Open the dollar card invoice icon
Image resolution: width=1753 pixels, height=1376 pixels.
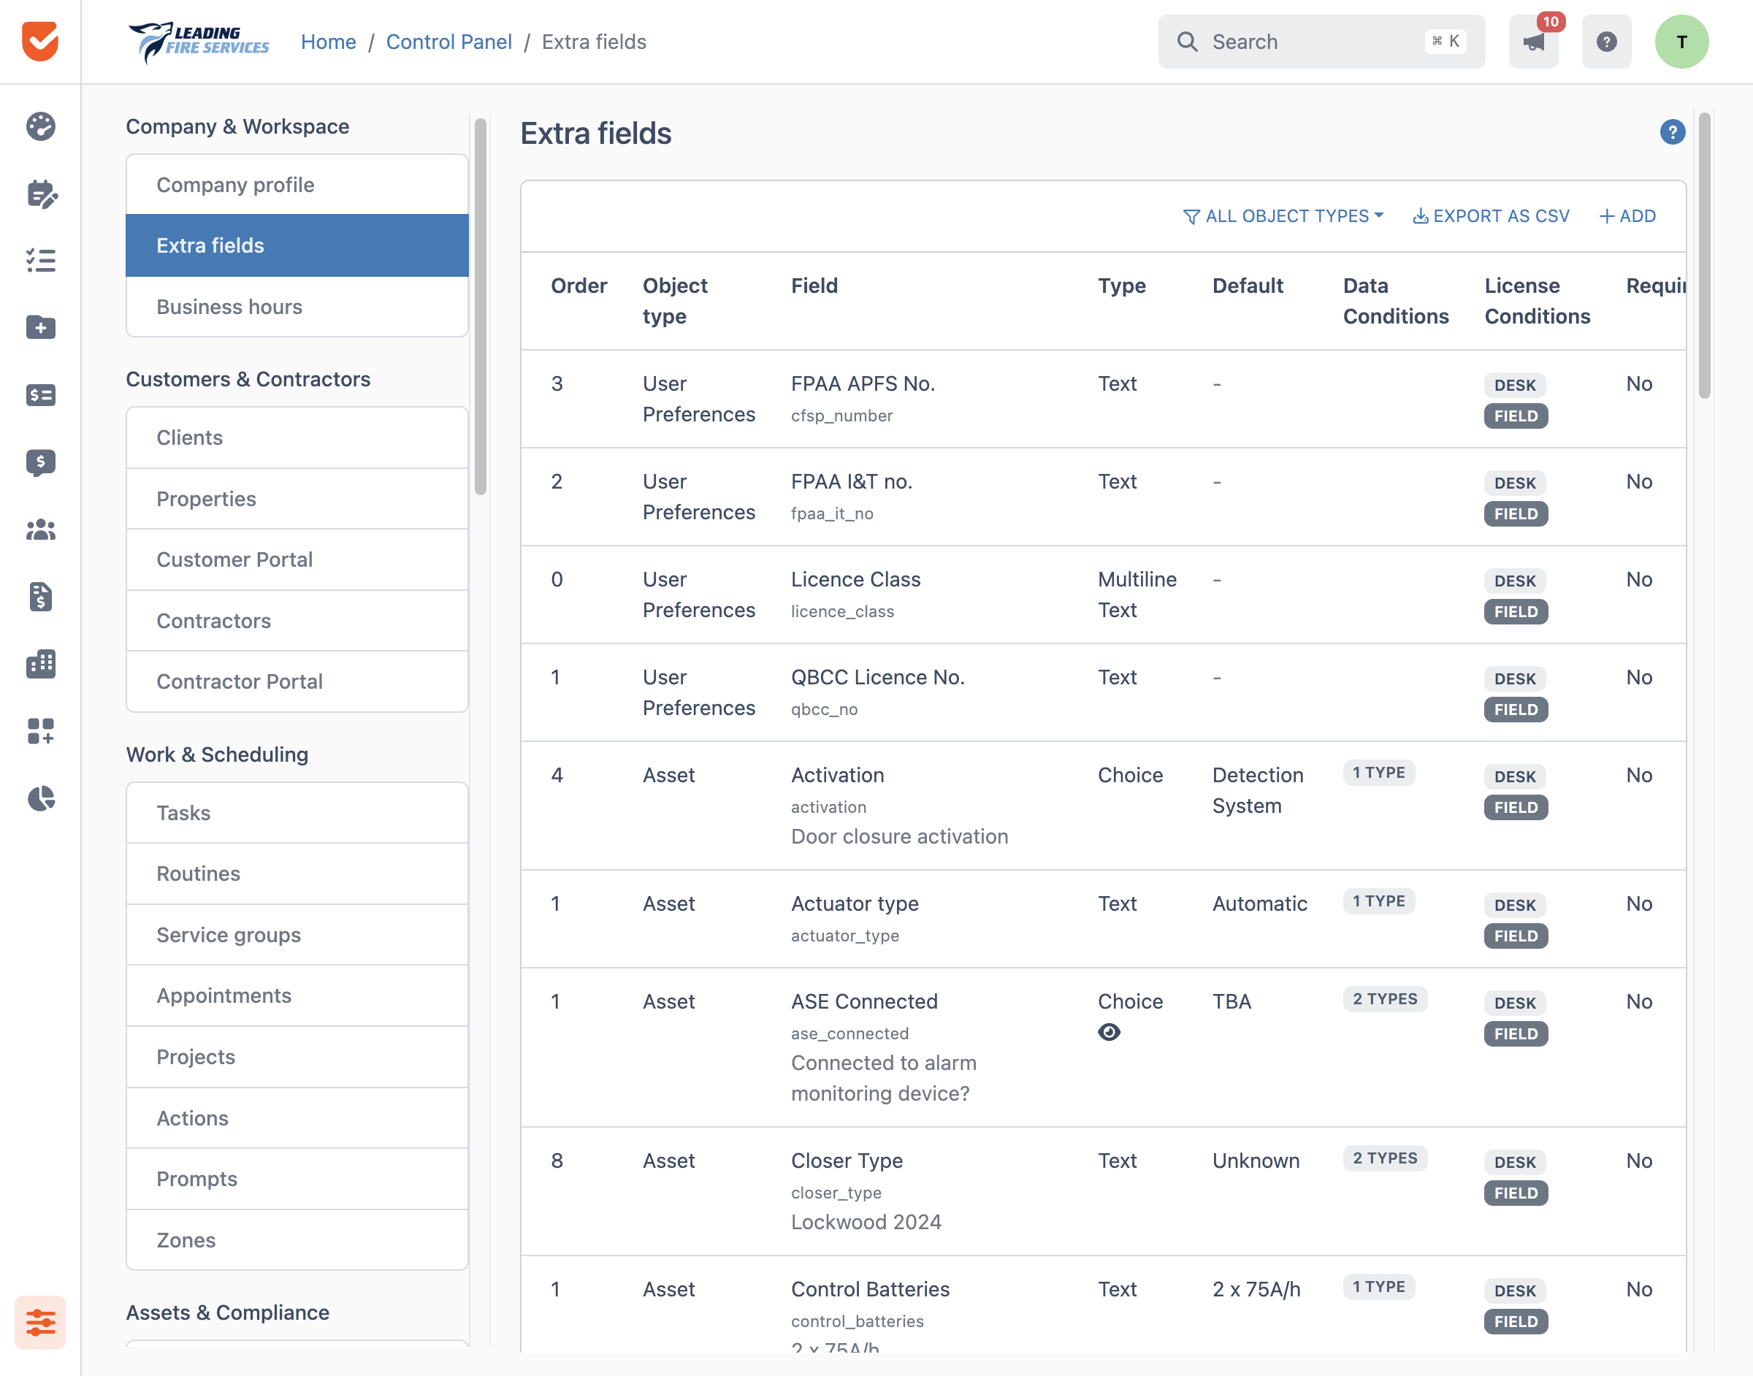(40, 394)
